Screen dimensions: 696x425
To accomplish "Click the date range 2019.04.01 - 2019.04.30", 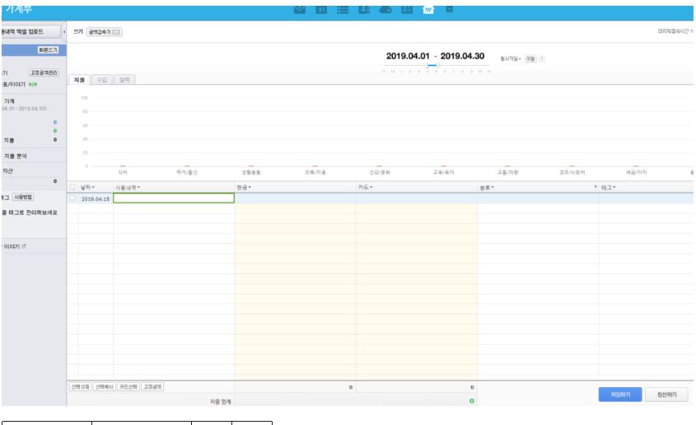I will tap(435, 56).
